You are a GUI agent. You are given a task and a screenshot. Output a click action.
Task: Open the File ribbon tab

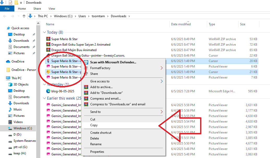(7, 9)
